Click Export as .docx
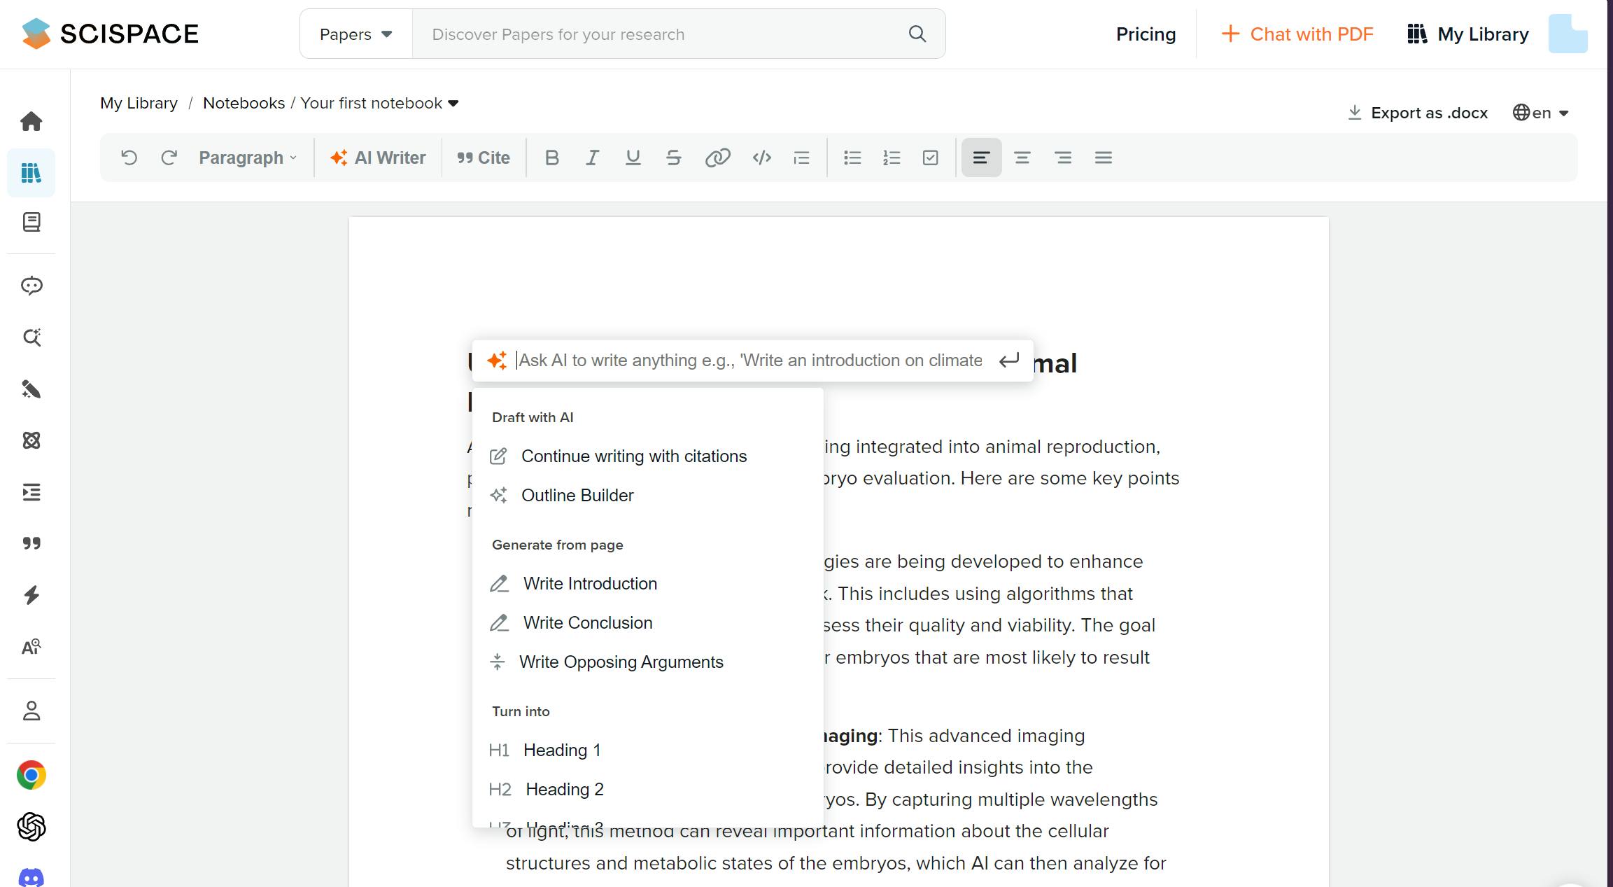Screen dimensions: 1613x887 point(1418,113)
